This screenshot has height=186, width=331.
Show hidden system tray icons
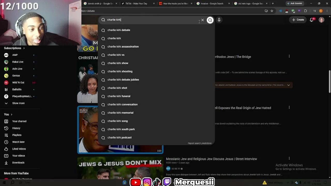coord(288,183)
